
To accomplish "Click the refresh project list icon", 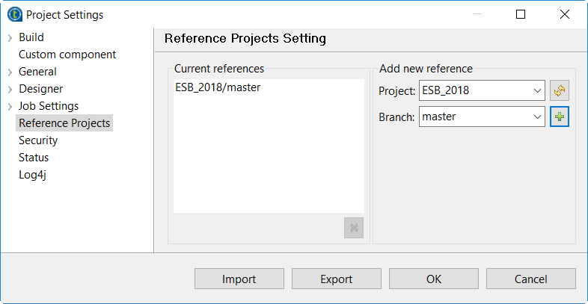I will [560, 91].
